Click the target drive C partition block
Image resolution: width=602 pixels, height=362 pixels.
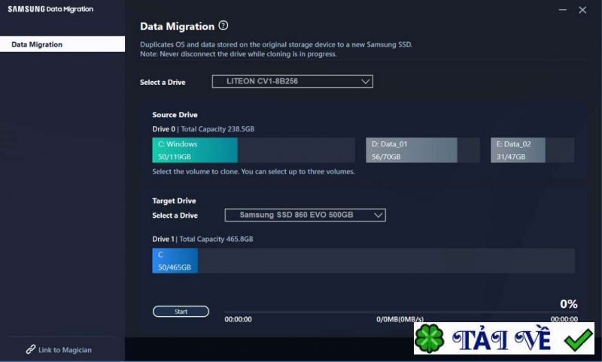[175, 261]
